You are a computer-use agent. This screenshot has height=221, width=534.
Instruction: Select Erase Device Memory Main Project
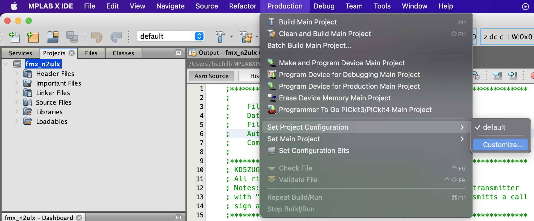point(334,98)
